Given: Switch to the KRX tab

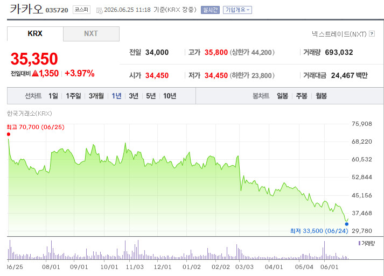Looking at the screenshot, I should pos(35,33).
